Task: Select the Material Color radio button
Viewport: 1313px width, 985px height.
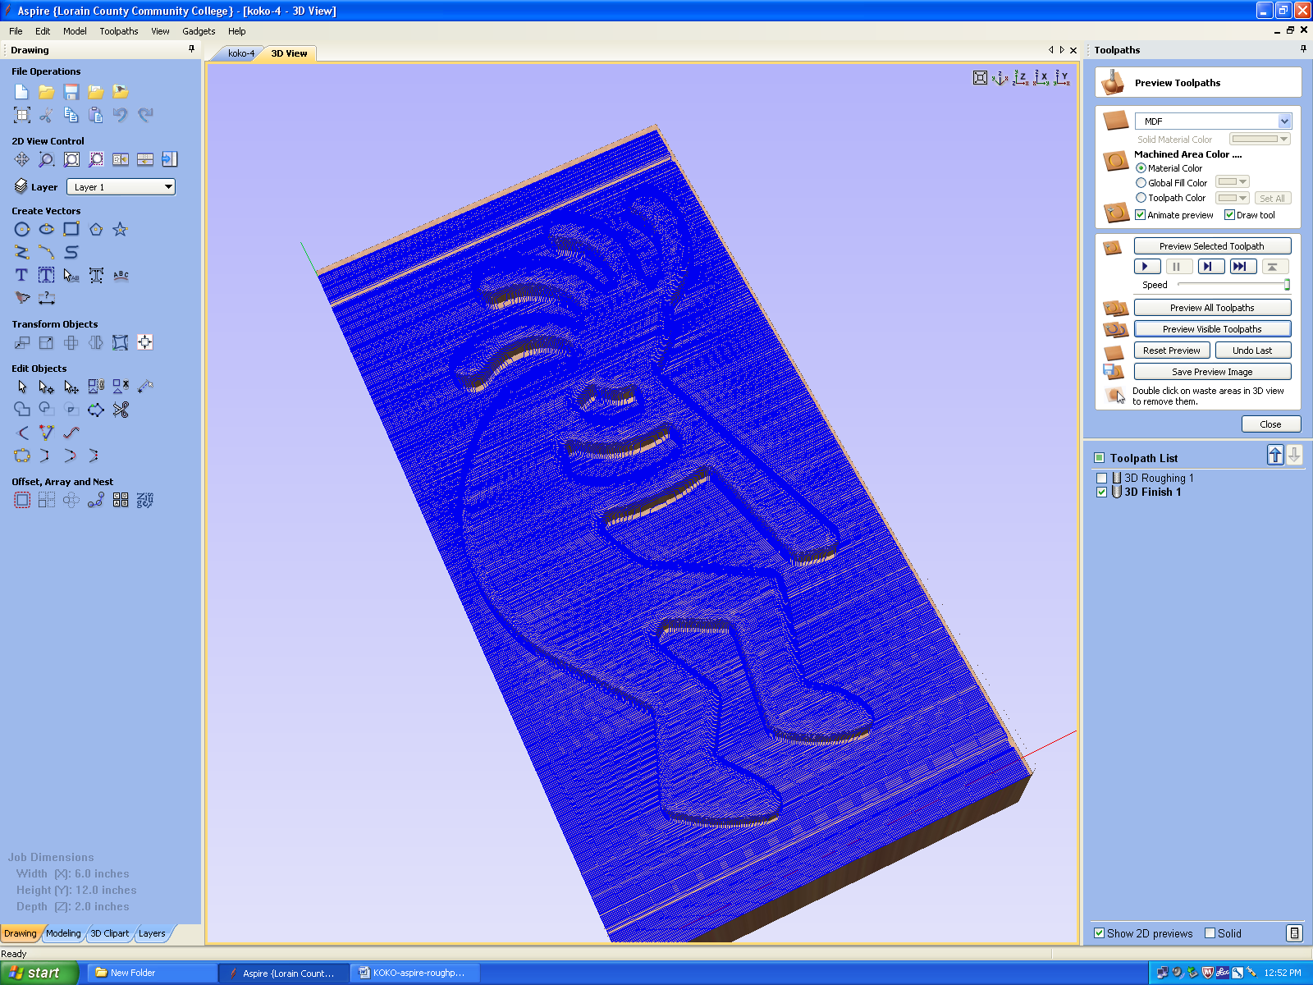Action: click(1141, 168)
